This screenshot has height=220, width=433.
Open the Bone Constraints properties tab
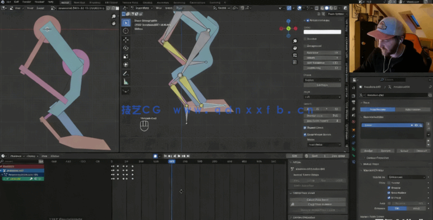pyautogui.click(x=353, y=162)
